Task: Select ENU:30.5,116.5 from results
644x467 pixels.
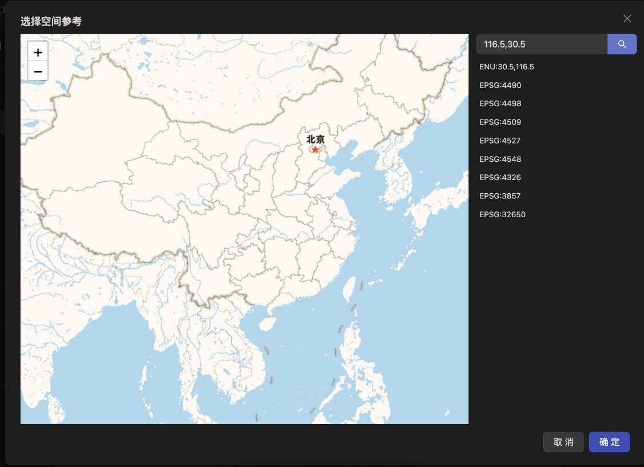Action: pyautogui.click(x=507, y=67)
